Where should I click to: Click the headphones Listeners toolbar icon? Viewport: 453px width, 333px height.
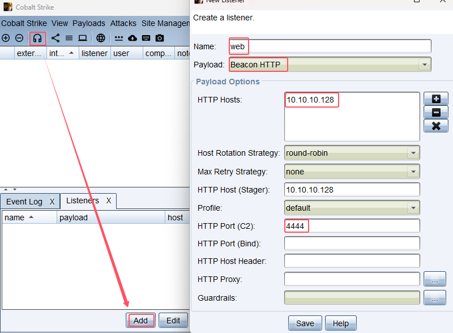coord(37,38)
